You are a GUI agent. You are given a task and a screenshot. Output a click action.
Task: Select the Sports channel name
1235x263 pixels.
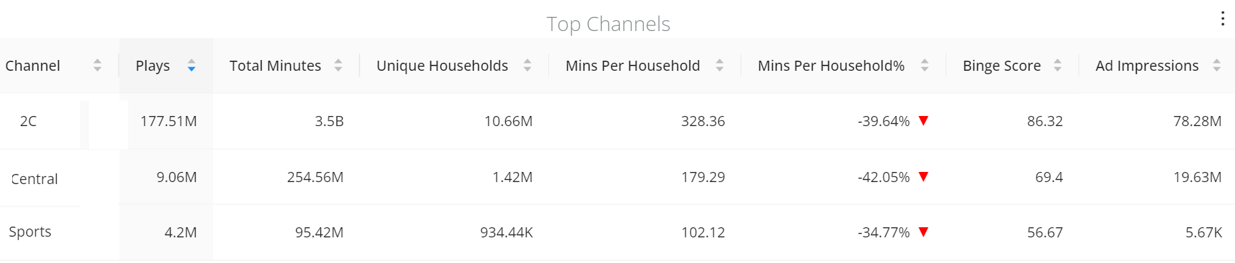coord(30,231)
